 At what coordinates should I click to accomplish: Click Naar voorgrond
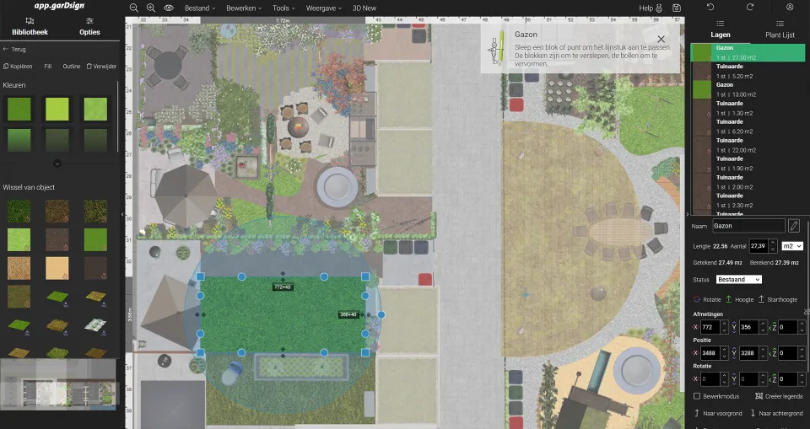coord(717,413)
